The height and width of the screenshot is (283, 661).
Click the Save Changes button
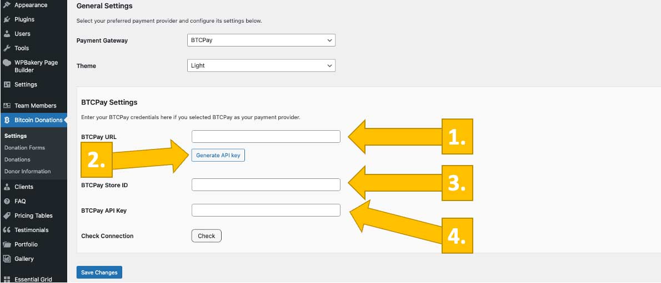tap(99, 272)
